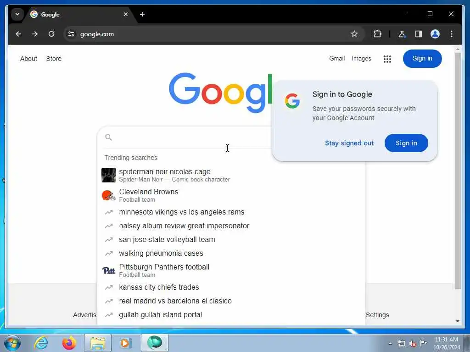
Task: Click the Pitt logo icon
Action: (108, 270)
